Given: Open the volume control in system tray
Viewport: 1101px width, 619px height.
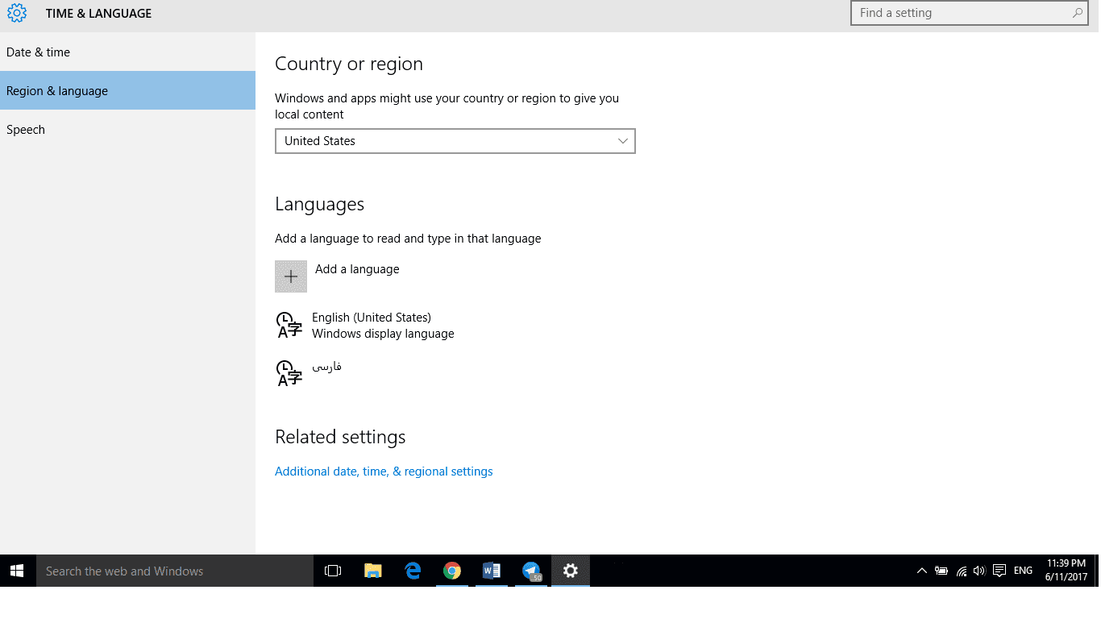Looking at the screenshot, I should pyautogui.click(x=979, y=571).
